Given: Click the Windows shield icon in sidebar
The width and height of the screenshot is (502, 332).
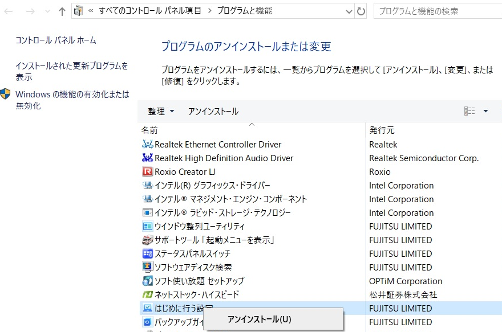Looking at the screenshot, I should 6,94.
